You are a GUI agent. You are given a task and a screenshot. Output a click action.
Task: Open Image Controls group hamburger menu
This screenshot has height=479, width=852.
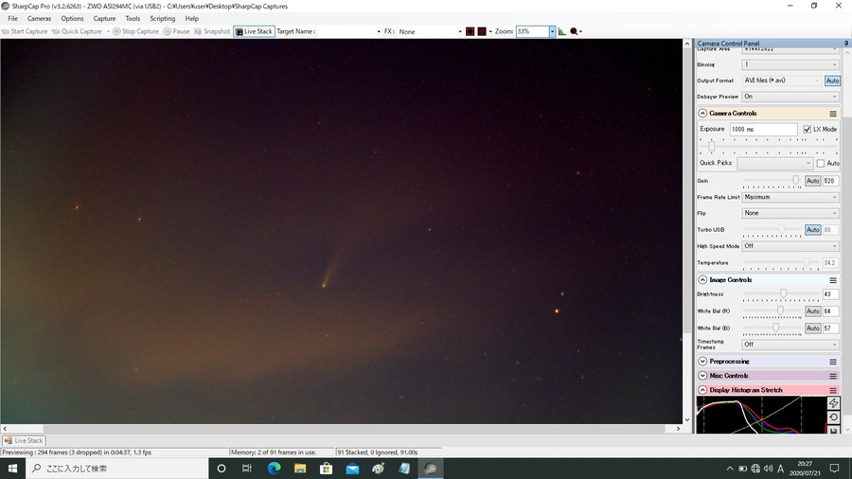pos(833,280)
